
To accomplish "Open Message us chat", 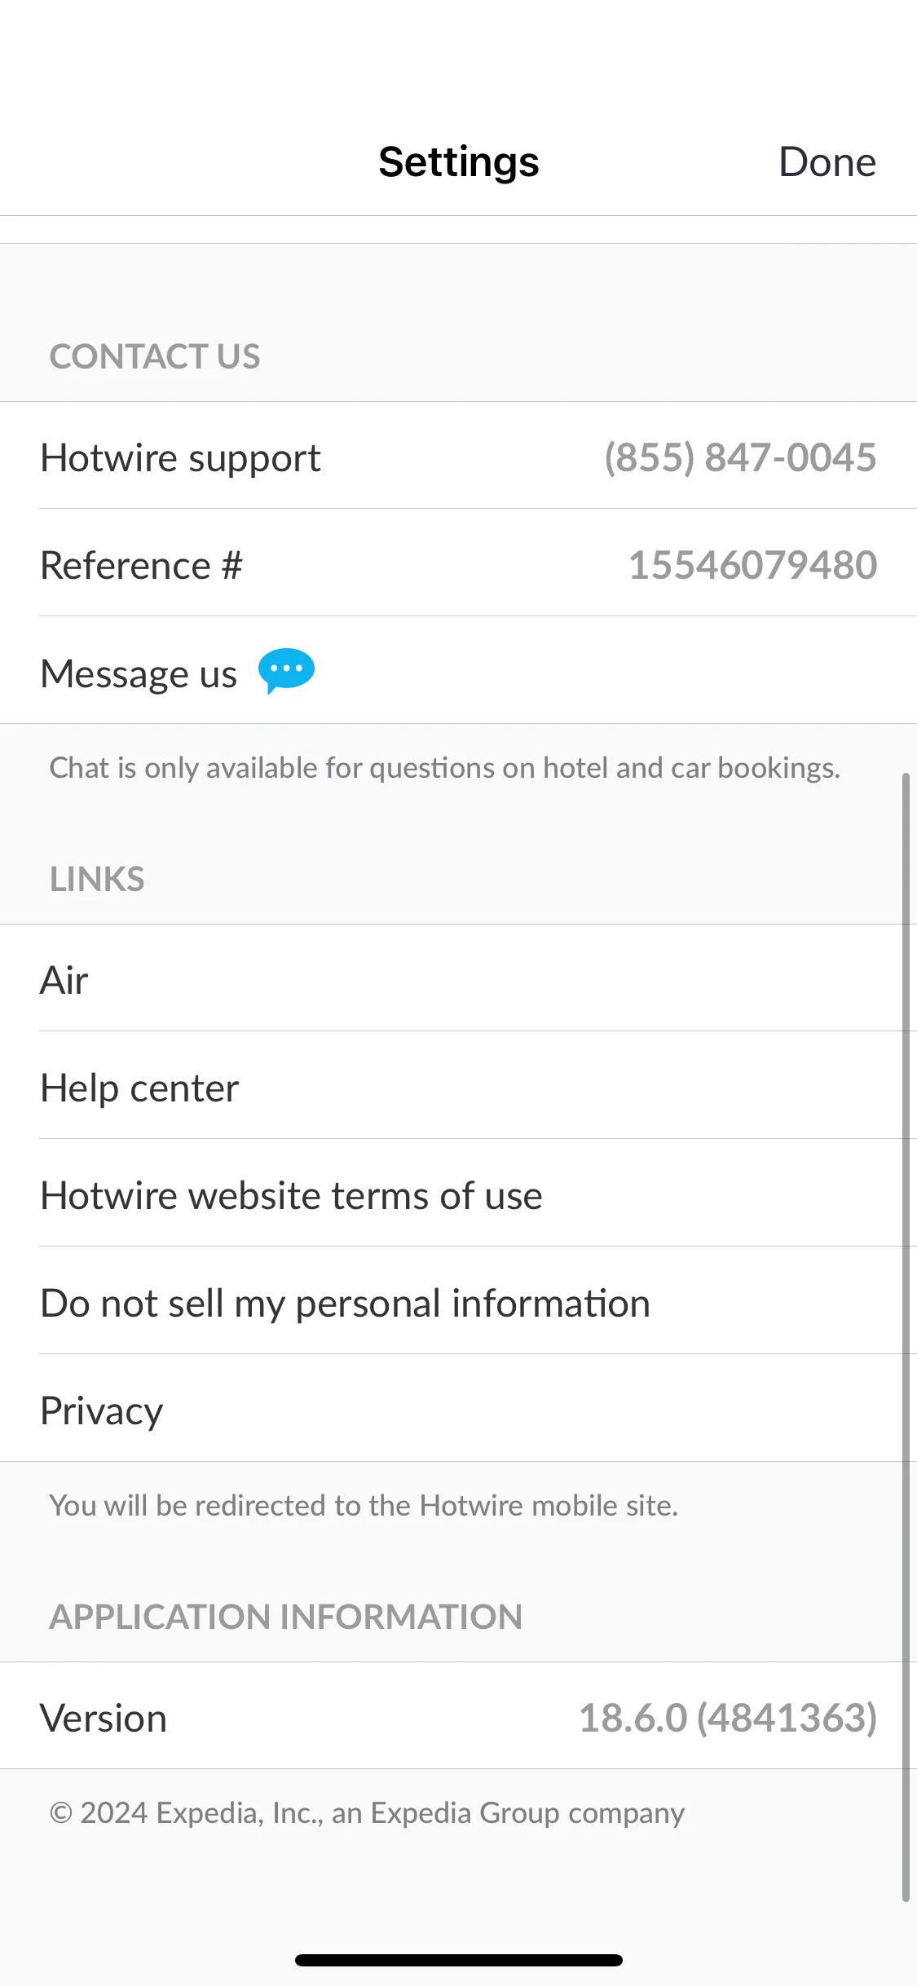I will (x=458, y=671).
